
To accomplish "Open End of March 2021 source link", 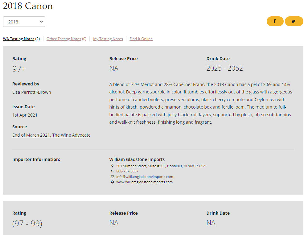I will click(x=51, y=135).
